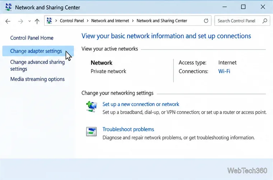Open Network and Internet breadcrumb
This screenshot has height=180, width=273.
(110, 21)
